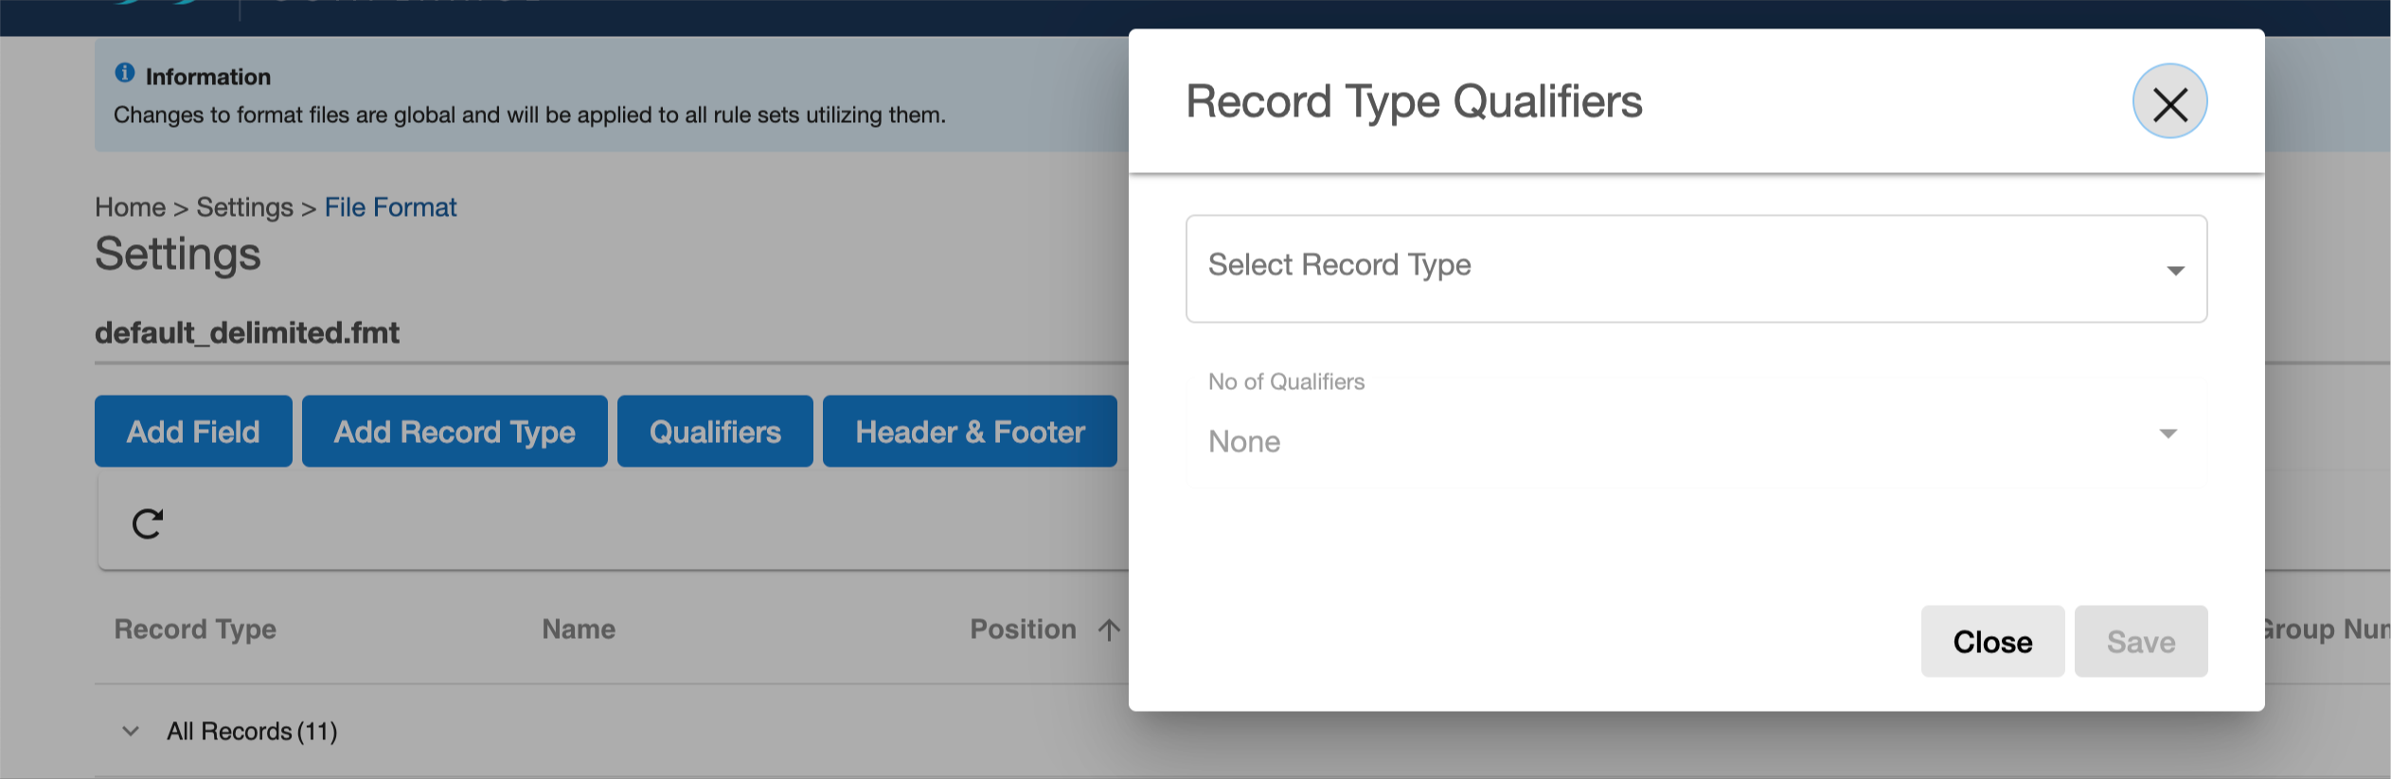Screen dimensions: 2391x779
Task: Sort by the Record Type column header
Action: click(195, 629)
